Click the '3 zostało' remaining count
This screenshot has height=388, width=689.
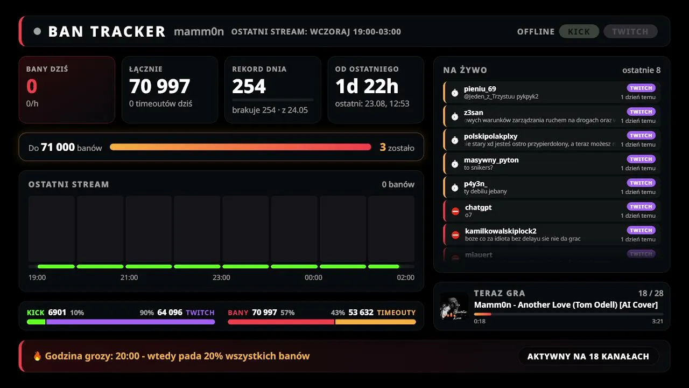(x=397, y=147)
